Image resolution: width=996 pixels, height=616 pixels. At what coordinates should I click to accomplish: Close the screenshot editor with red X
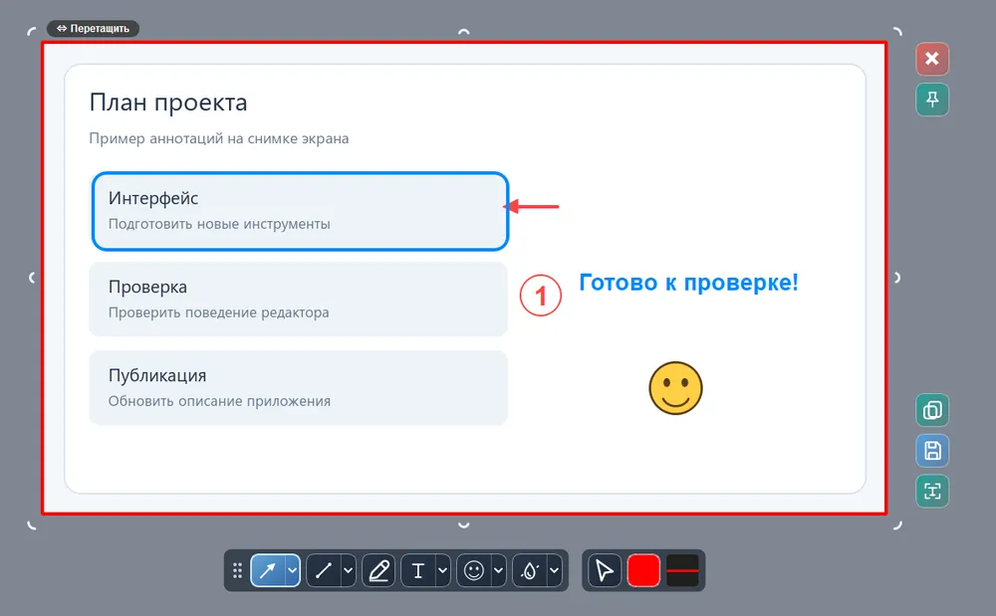click(x=932, y=59)
